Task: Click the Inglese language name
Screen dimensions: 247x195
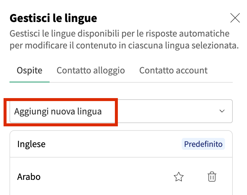Action: [x=31, y=144]
